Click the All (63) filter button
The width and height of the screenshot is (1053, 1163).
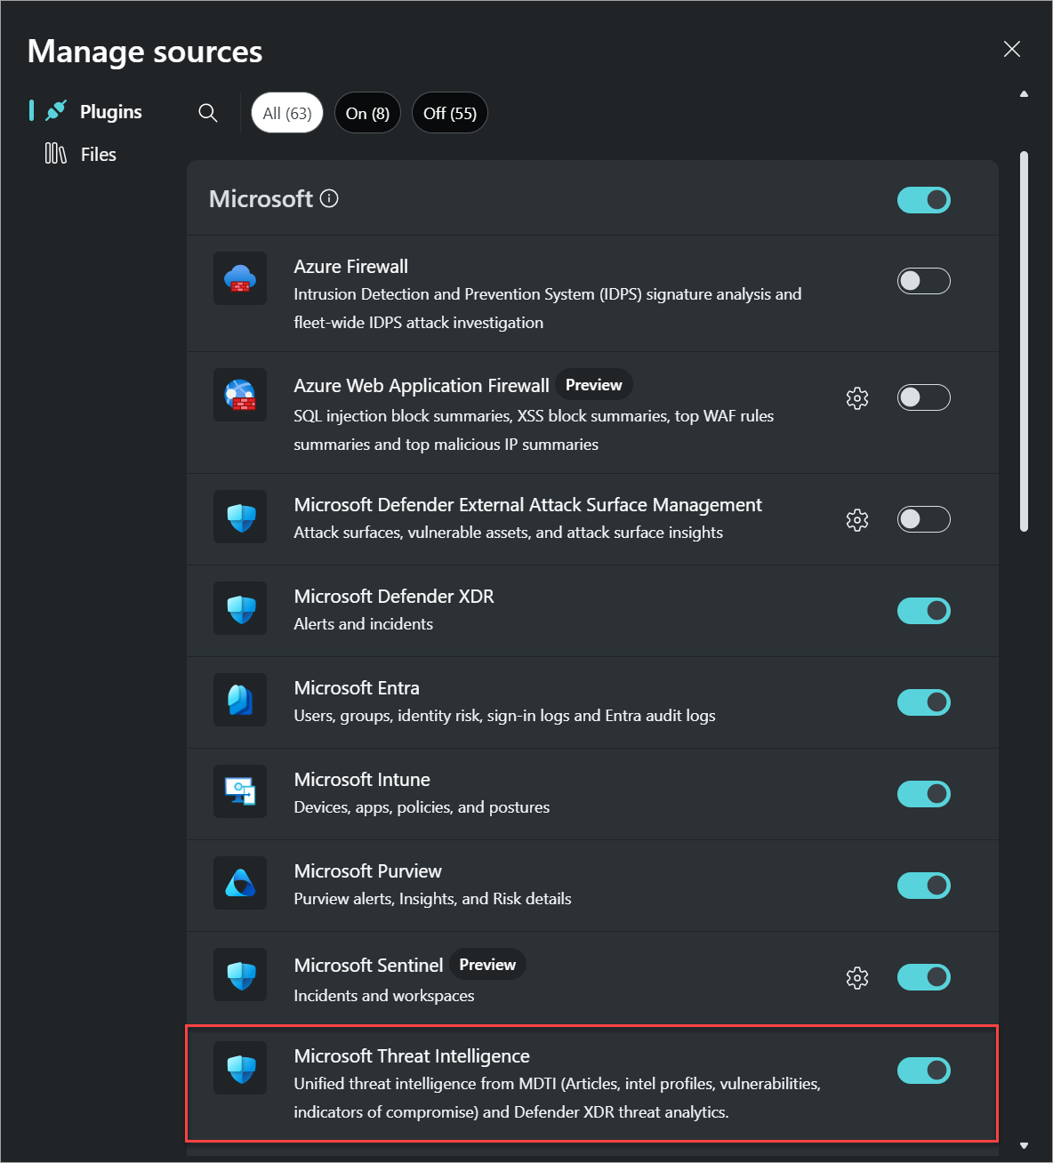click(286, 112)
